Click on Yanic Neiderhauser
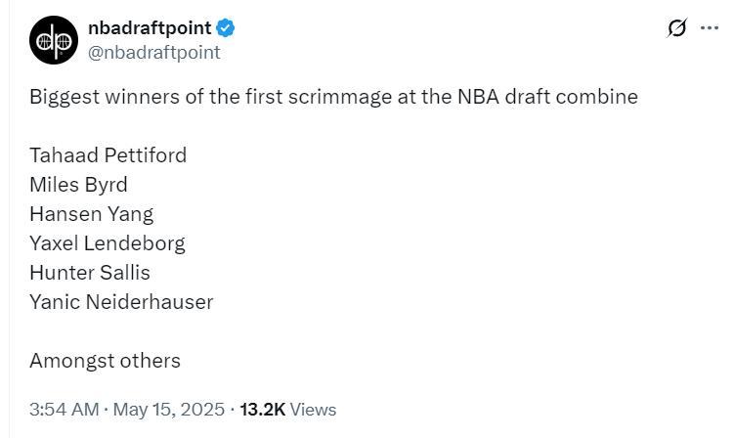This screenshot has height=438, width=735. 120,302
